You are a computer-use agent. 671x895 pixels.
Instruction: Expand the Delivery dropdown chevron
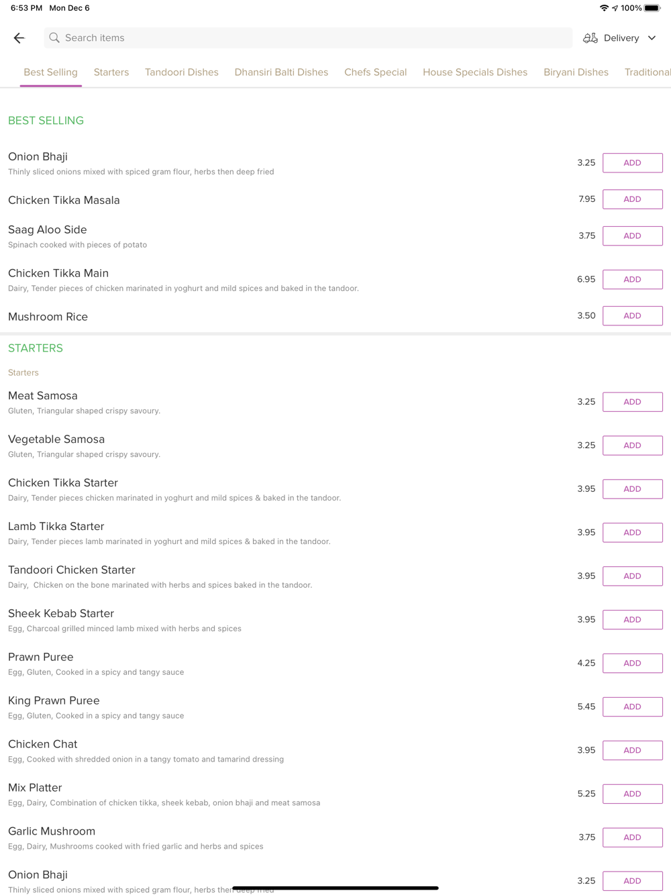pyautogui.click(x=652, y=38)
